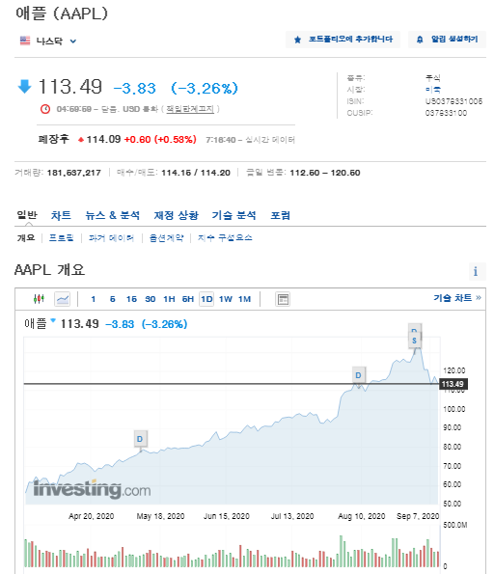Click the volume value 181,637,217
This screenshot has width=494, height=574.
[73, 173]
